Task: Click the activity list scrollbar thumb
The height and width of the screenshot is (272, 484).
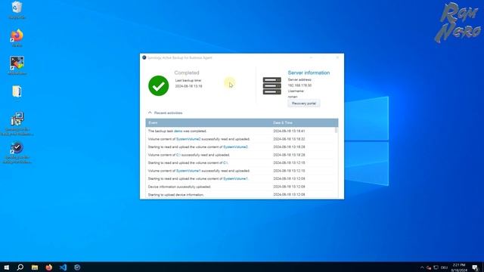Action: point(336,130)
